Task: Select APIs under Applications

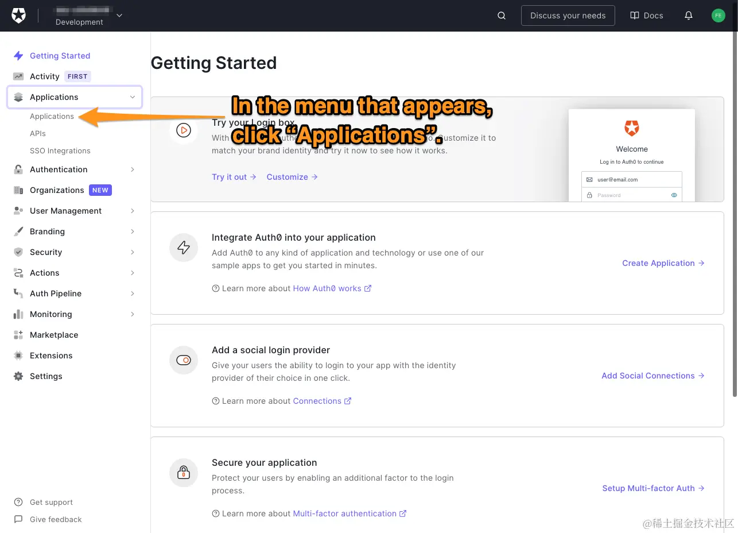Action: (37, 133)
